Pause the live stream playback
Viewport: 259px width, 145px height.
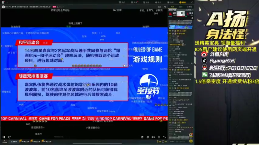[4, 137]
